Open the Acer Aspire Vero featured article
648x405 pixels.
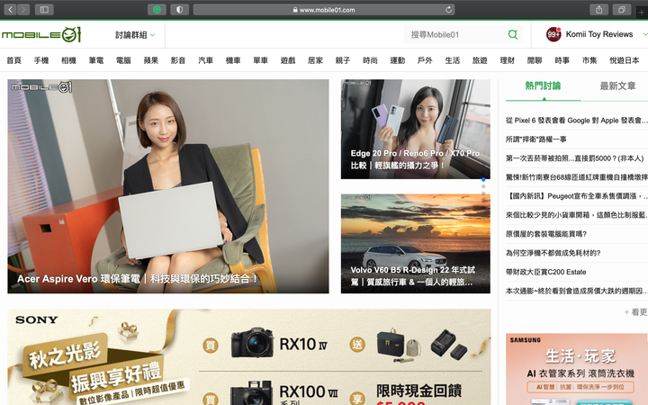click(168, 186)
